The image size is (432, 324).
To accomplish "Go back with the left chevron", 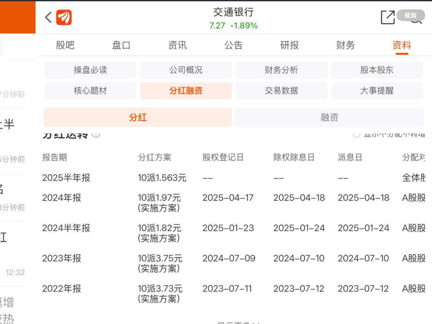I will [49, 17].
